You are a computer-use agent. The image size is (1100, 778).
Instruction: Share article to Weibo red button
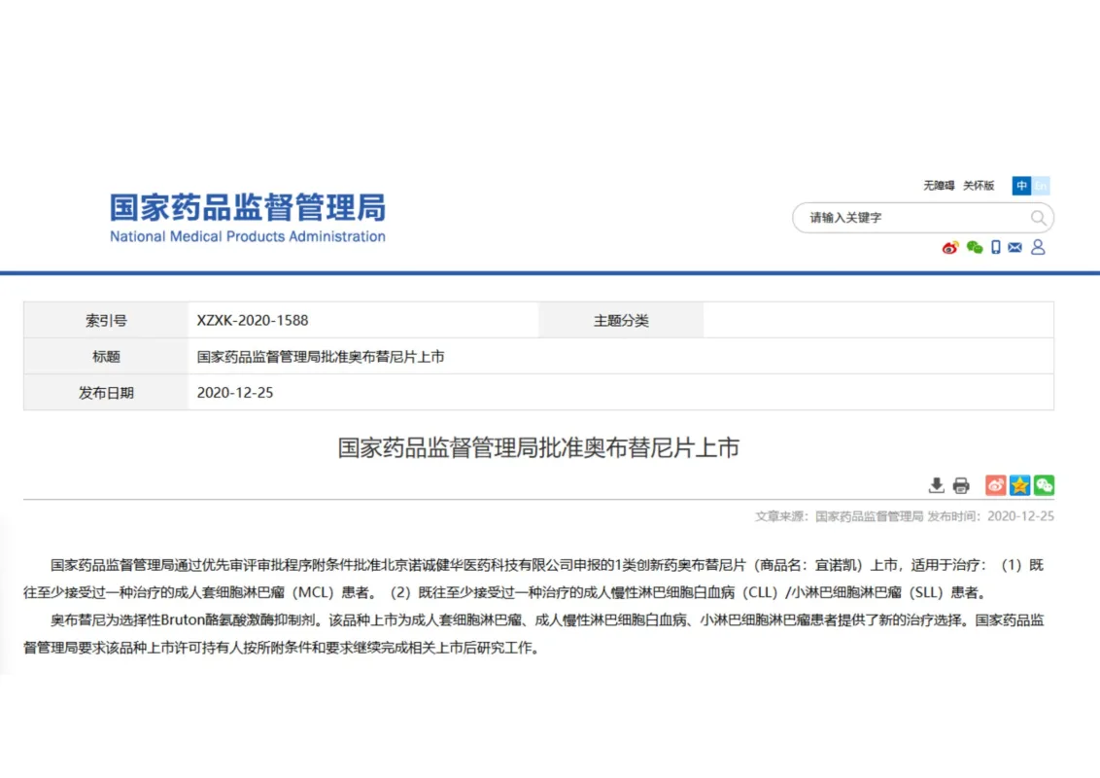click(996, 485)
